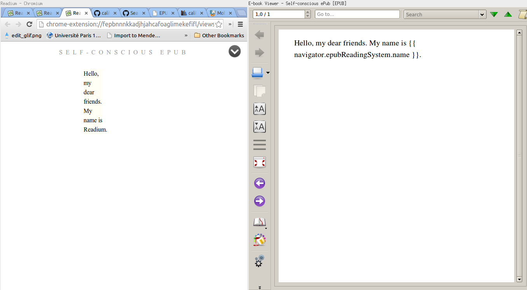Open the colorful paint bucket themes icon
Image resolution: width=527 pixels, height=290 pixels.
pos(260,240)
